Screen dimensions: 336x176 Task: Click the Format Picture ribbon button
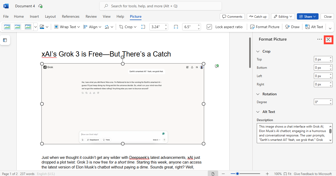pos(265,27)
